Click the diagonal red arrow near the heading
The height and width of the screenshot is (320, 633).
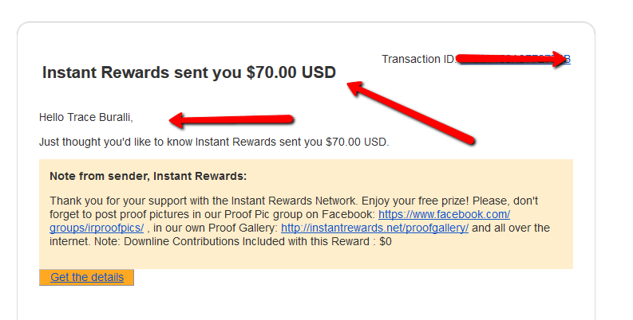click(x=410, y=112)
